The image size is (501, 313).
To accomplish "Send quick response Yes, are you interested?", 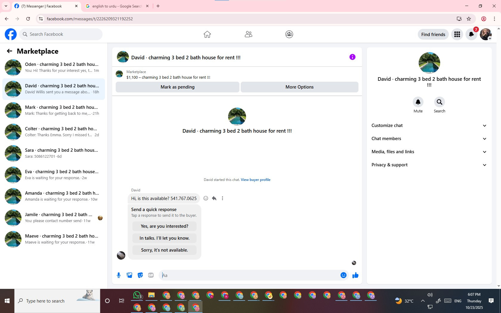I will [x=164, y=226].
